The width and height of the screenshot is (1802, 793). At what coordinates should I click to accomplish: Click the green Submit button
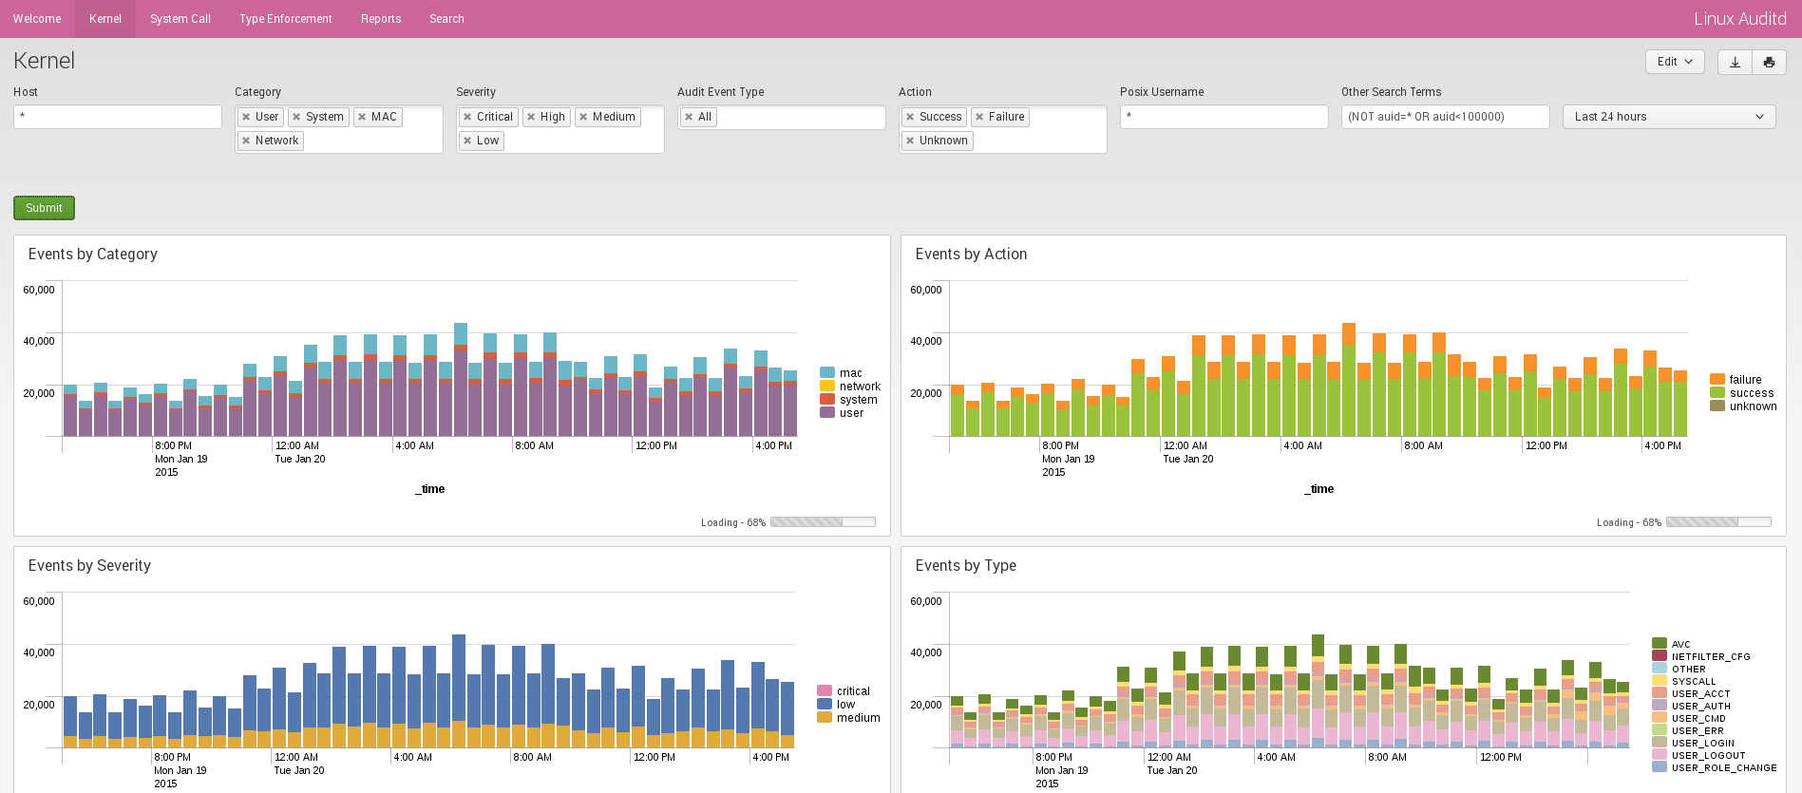(x=44, y=208)
